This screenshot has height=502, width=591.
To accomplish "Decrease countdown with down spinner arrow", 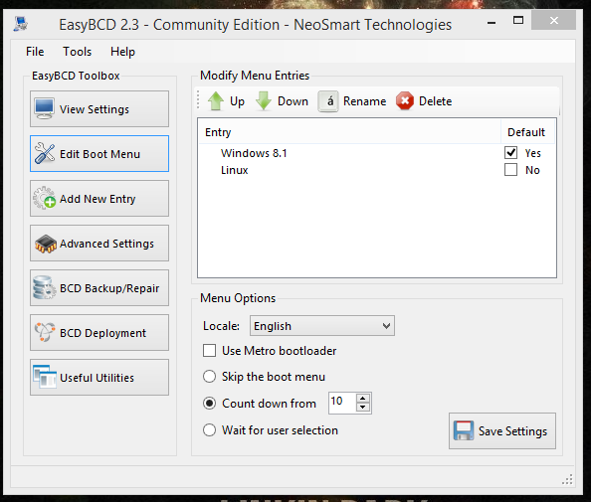I will pyautogui.click(x=362, y=408).
